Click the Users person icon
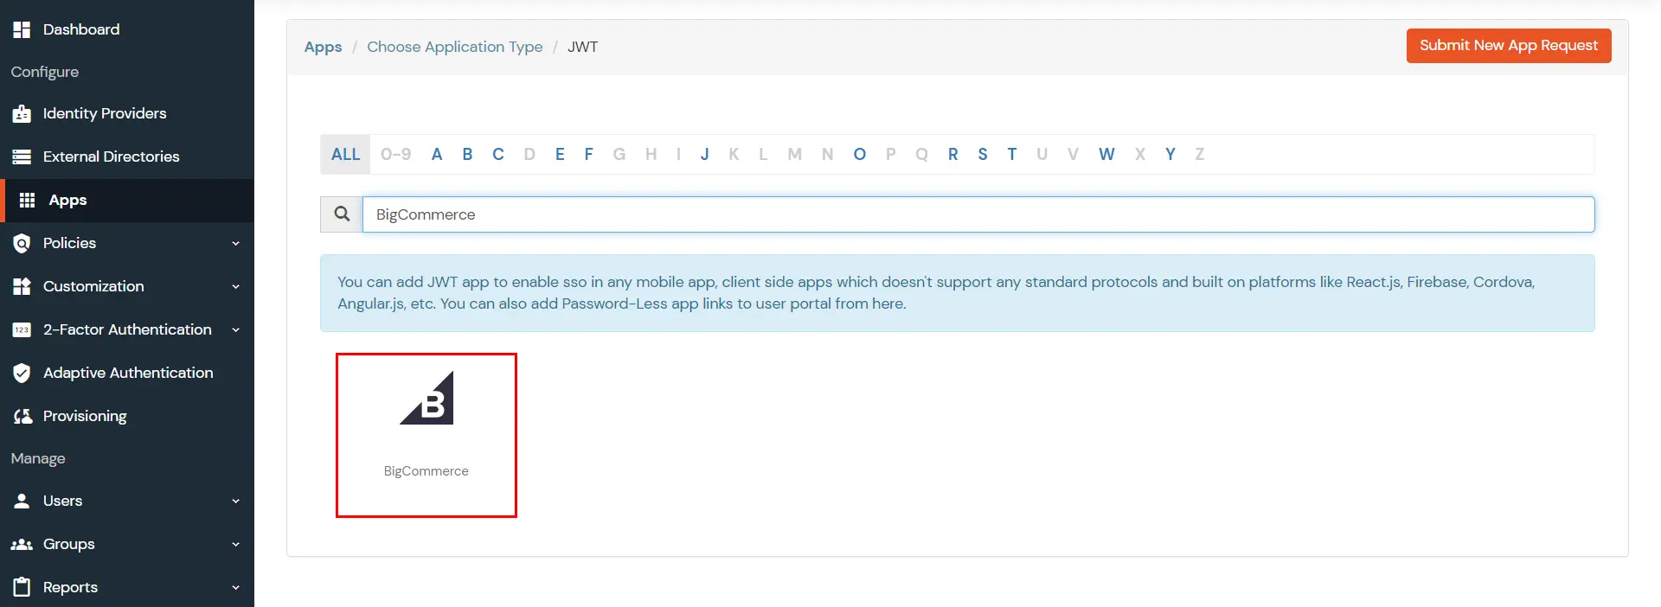 pyautogui.click(x=22, y=501)
